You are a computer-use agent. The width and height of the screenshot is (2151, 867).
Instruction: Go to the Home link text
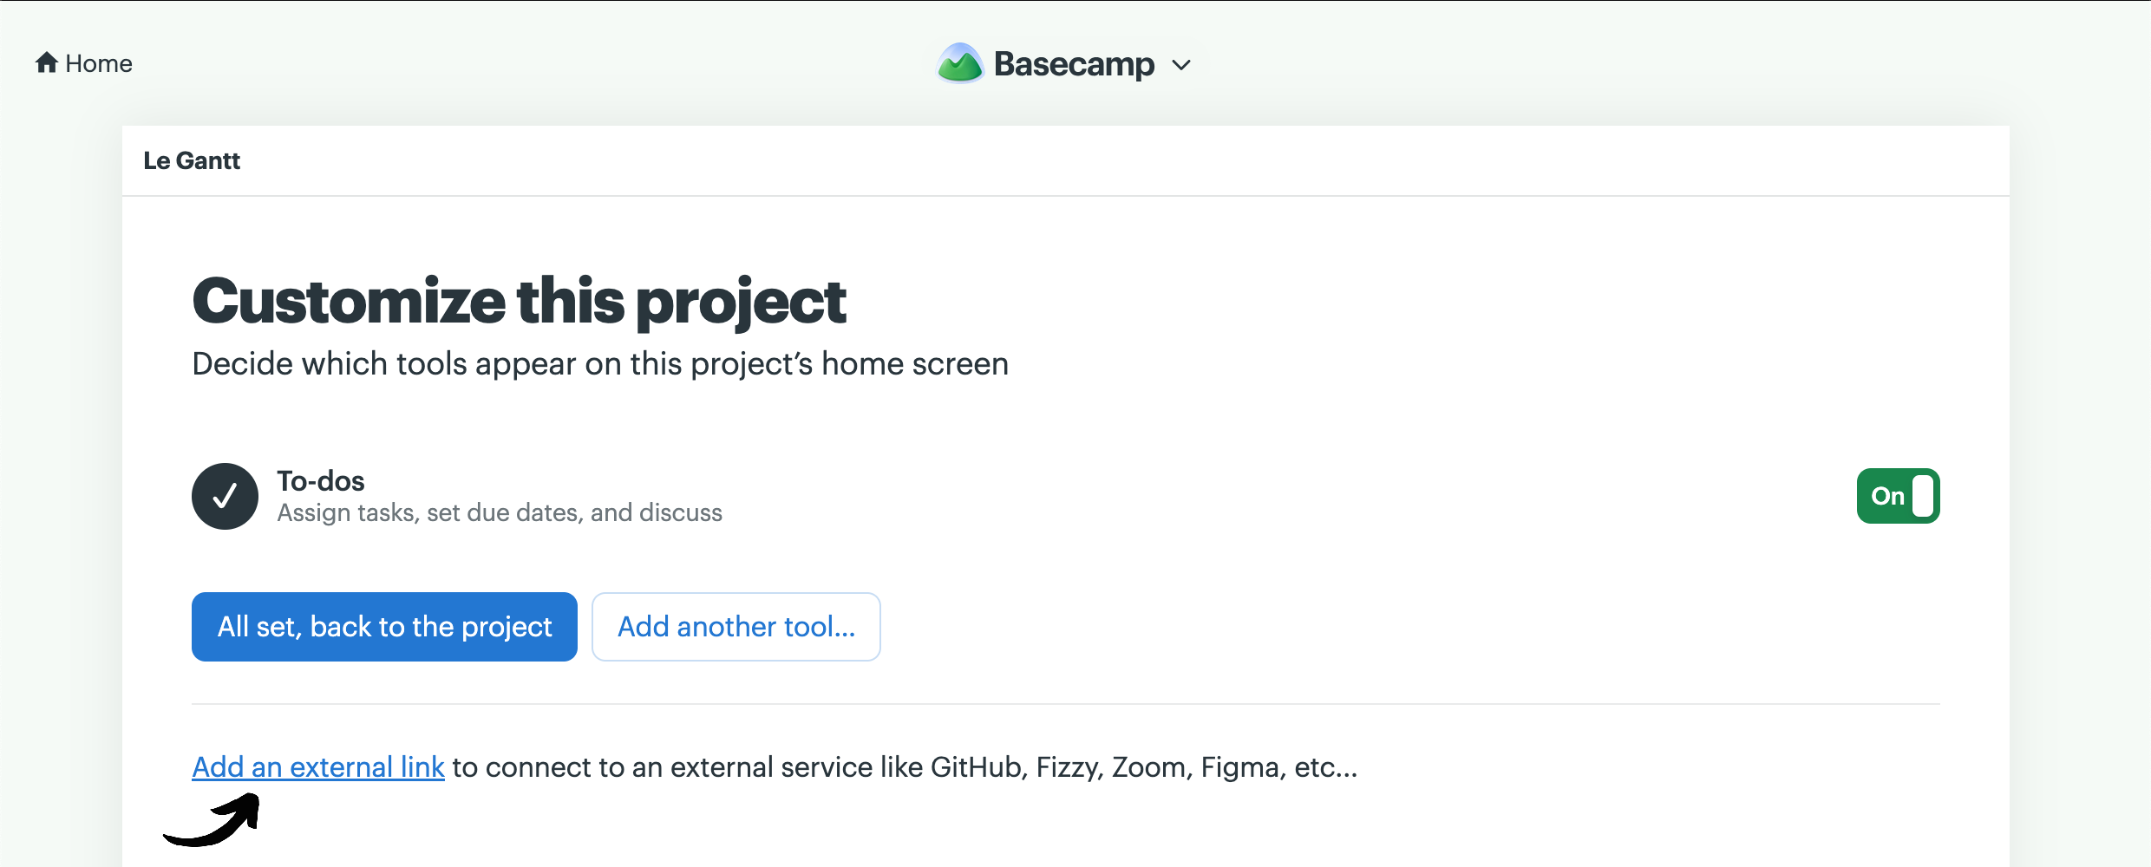point(99,63)
